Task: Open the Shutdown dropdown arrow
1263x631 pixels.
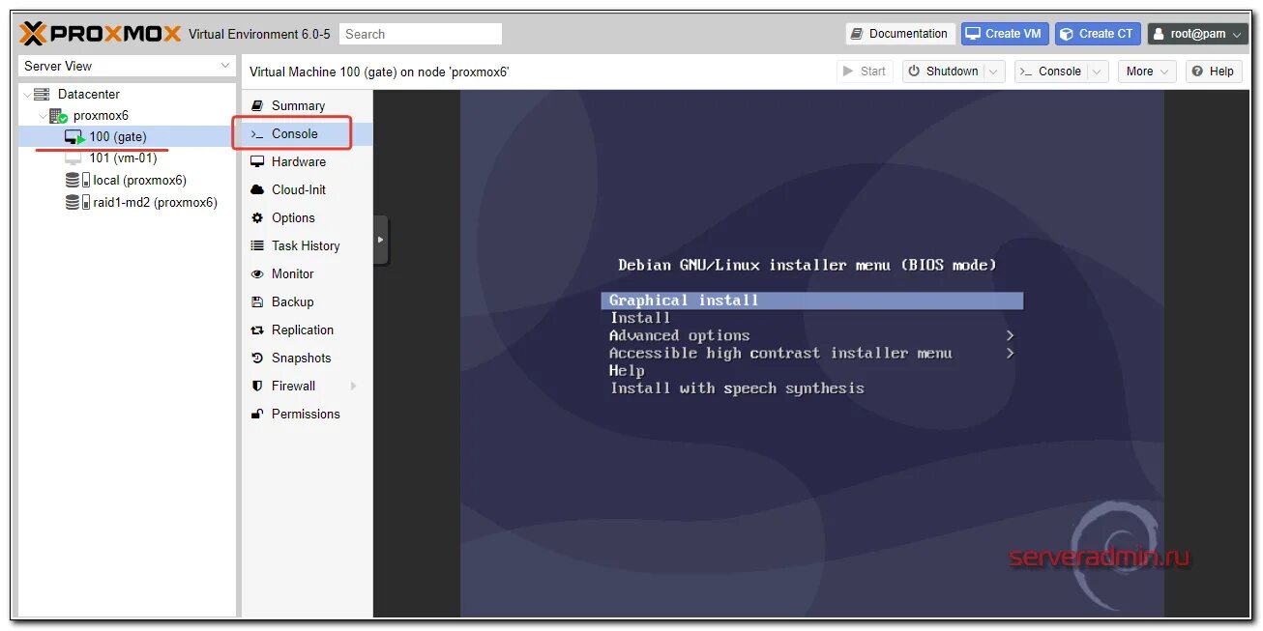Action: (x=993, y=72)
